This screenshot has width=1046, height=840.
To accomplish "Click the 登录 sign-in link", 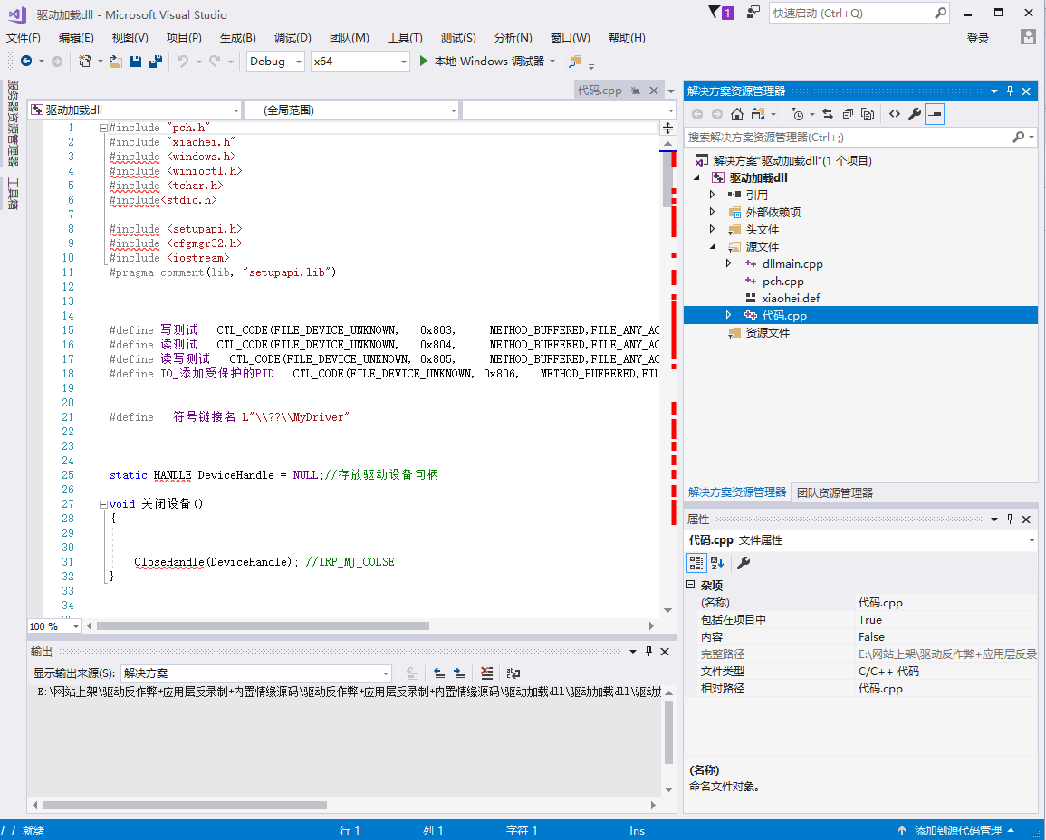I will pos(978,38).
